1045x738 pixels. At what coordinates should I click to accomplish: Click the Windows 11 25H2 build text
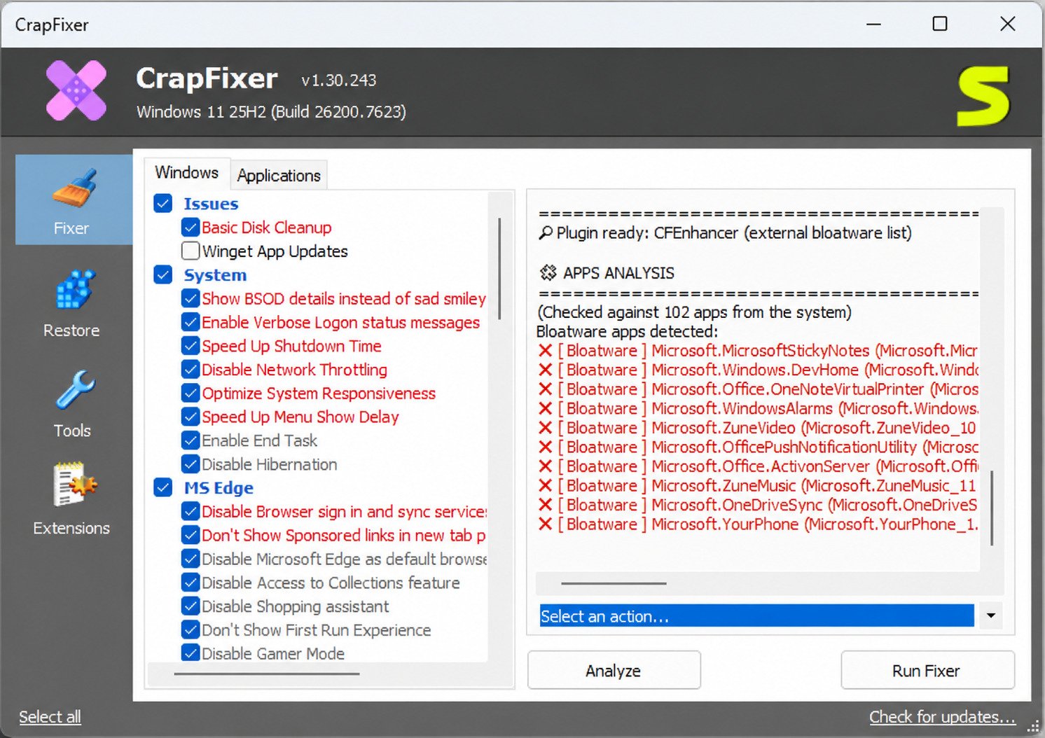(x=271, y=112)
